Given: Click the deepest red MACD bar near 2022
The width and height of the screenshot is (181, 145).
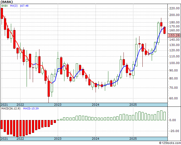Looking at the screenshot, I should click(x=17, y=129).
